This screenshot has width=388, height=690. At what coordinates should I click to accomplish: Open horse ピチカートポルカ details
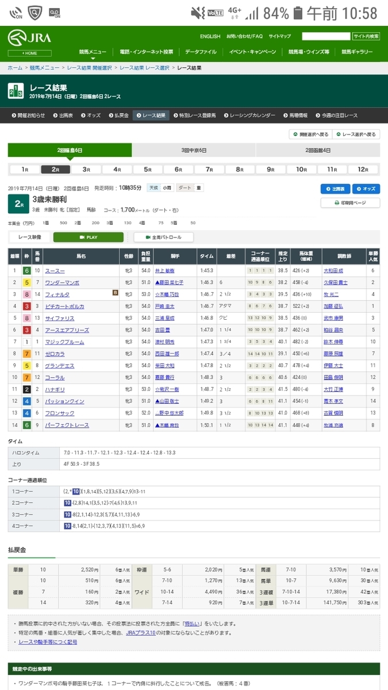[66, 306]
